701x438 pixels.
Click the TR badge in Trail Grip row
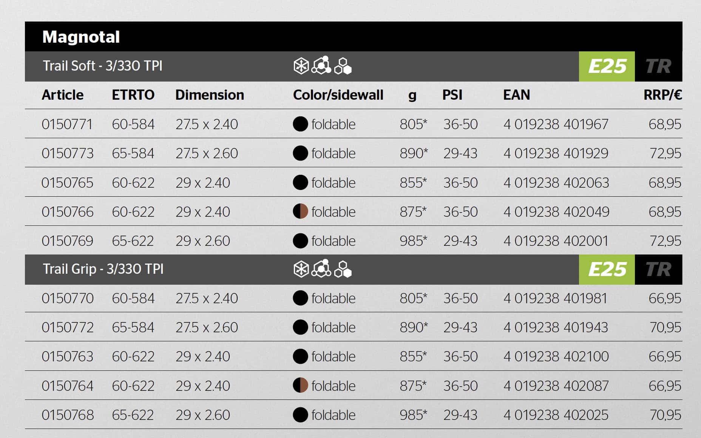pos(658,270)
